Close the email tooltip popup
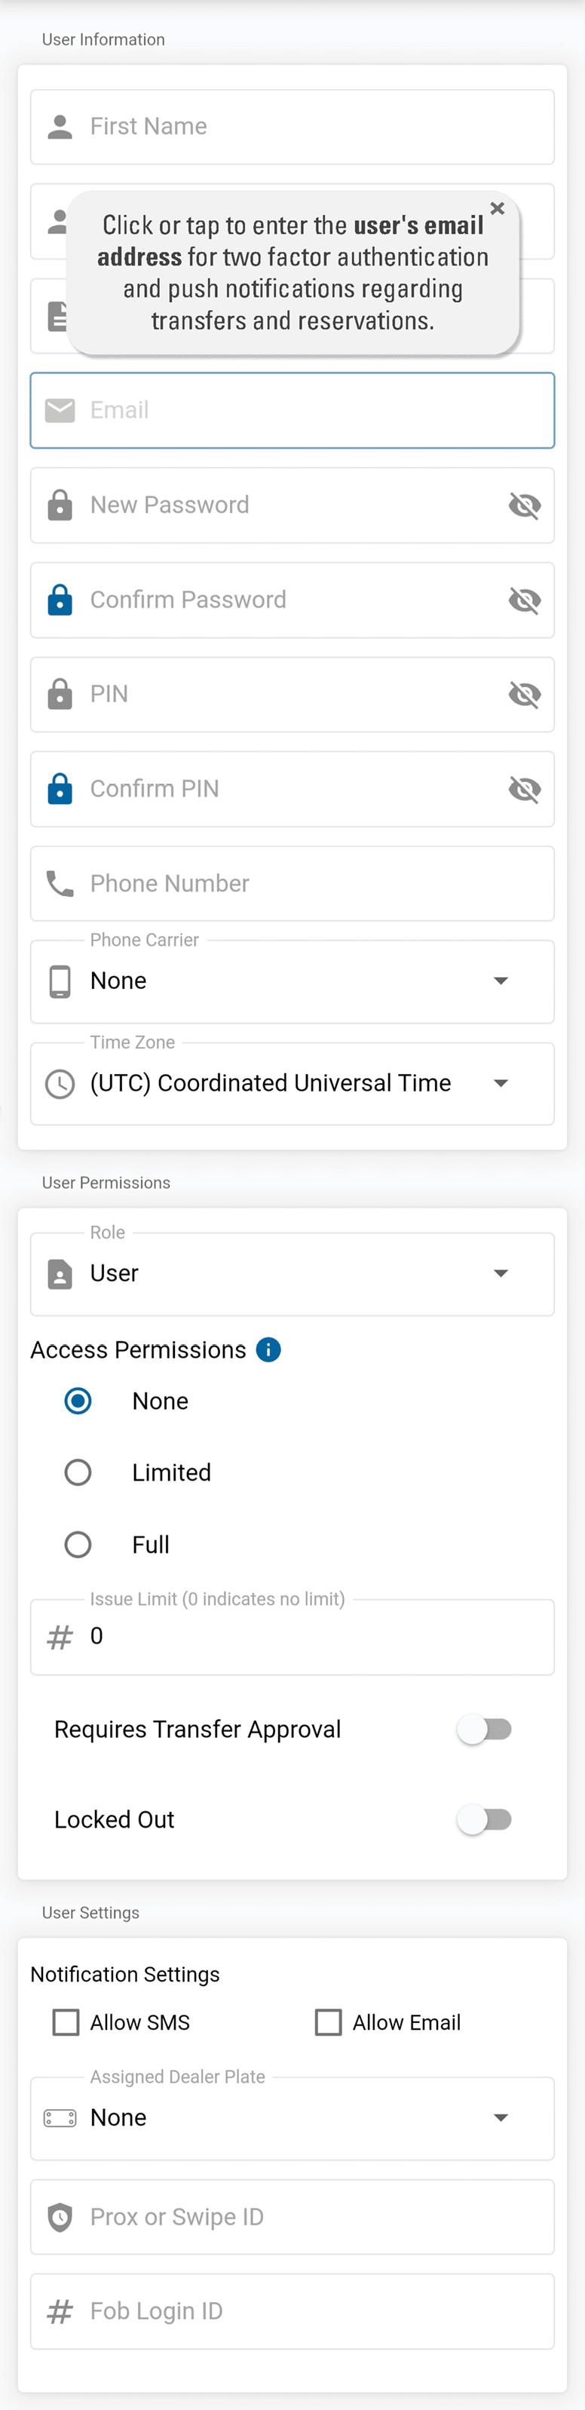The height and width of the screenshot is (2410, 585). pyautogui.click(x=497, y=209)
